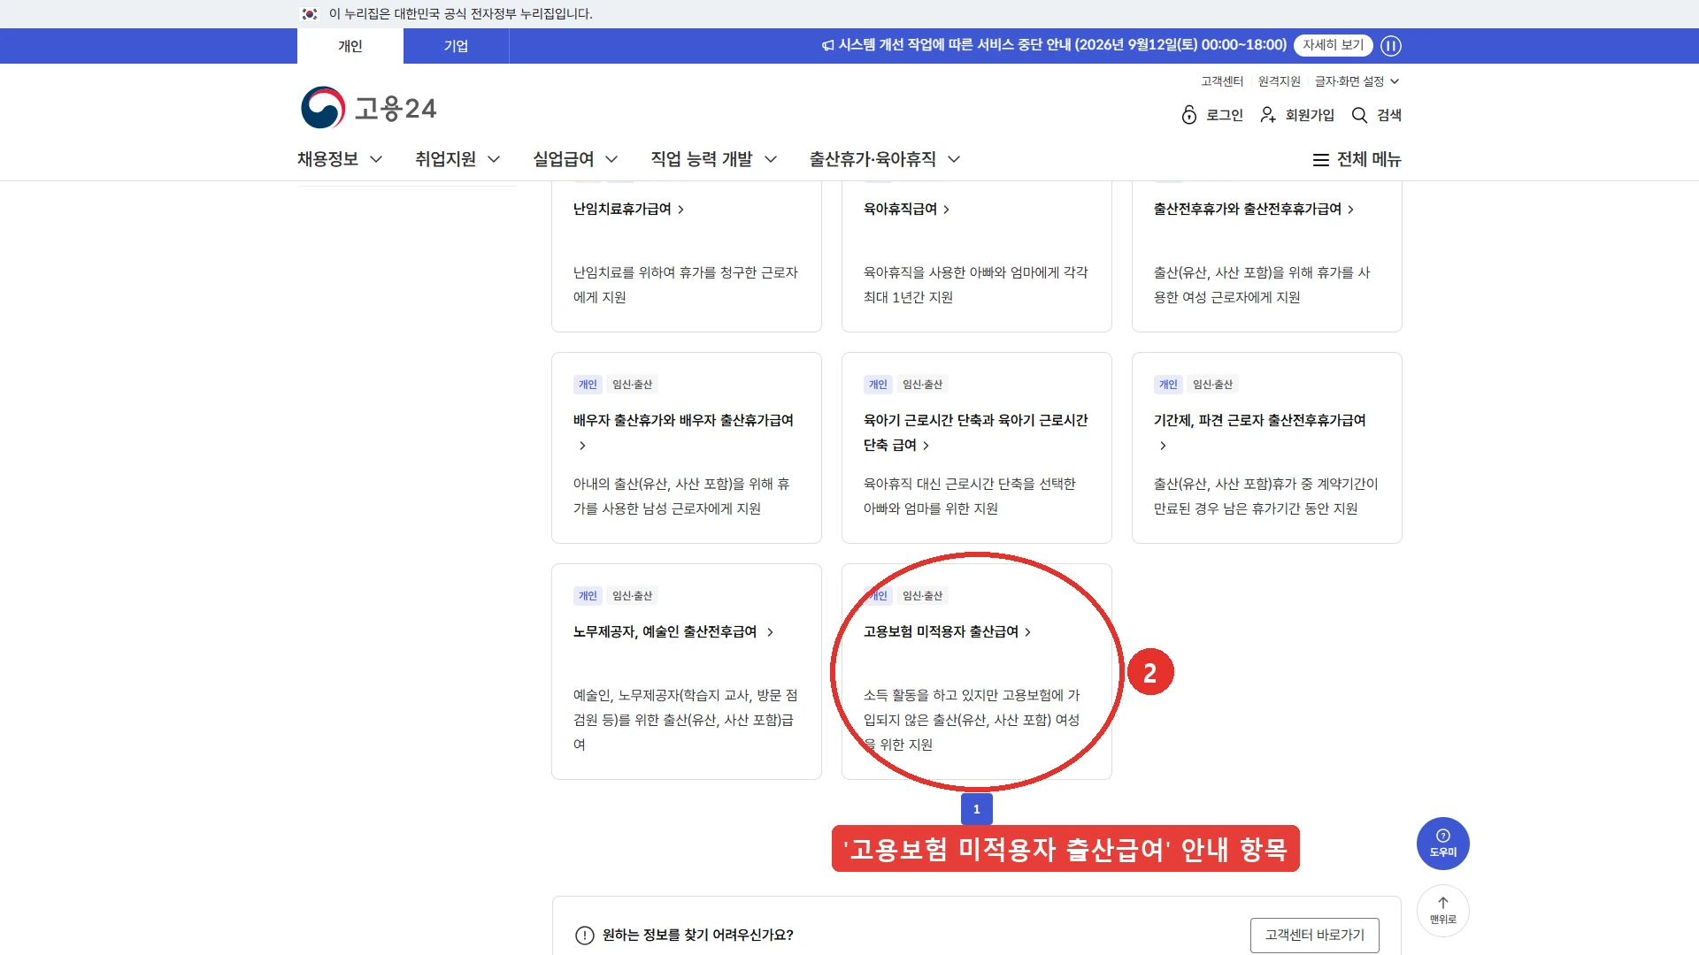Viewport: 1699px width, 955px height.
Task: Click 임신·출산 tag on 기간제 card
Action: point(1212,385)
